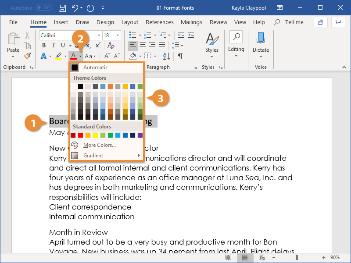Image resolution: width=351 pixels, height=263 pixels.
Task: Open the Review ribbon tab
Action: [x=218, y=22]
